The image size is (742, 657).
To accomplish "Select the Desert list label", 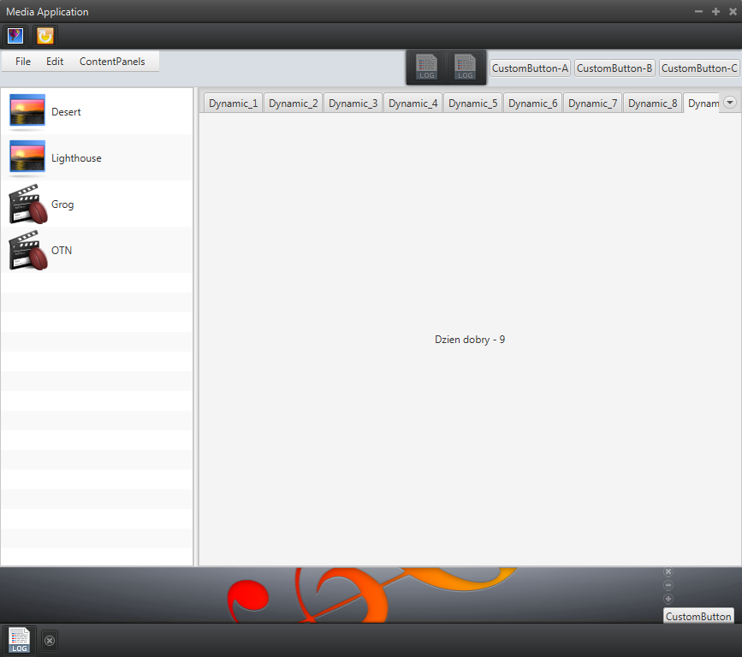I will click(66, 112).
